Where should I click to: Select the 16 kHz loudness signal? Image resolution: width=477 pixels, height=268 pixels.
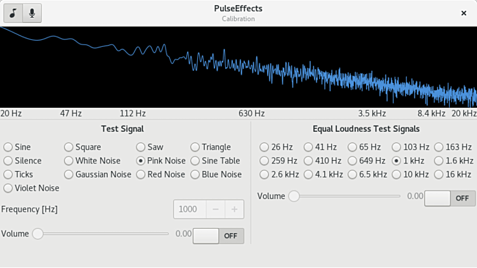(439, 174)
